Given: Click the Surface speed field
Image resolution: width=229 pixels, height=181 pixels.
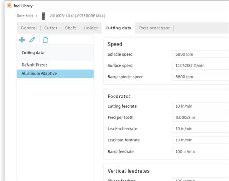Looking at the screenshot, I should tap(201, 66).
